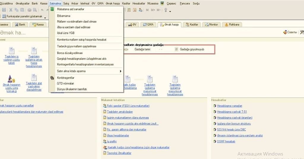Open the Satış menu

[66, 3]
